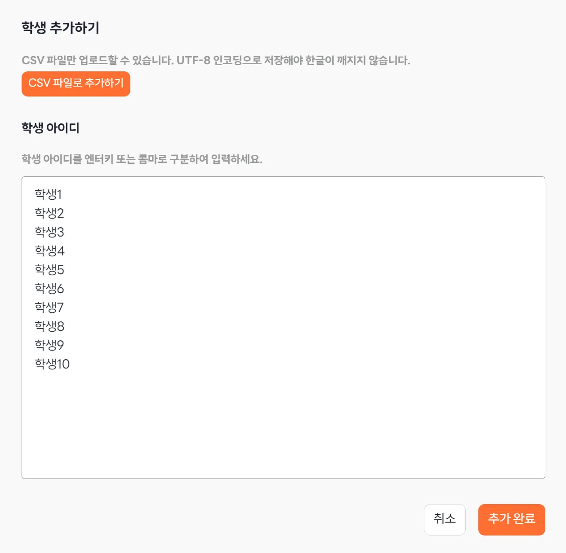Viewport: 566px width, 553px height.
Task: Click on the 학생6 text line
Action: pyautogui.click(x=49, y=289)
